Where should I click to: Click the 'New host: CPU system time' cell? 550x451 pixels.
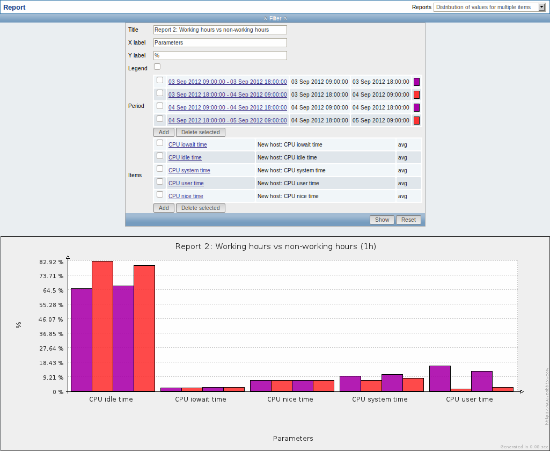(x=325, y=171)
